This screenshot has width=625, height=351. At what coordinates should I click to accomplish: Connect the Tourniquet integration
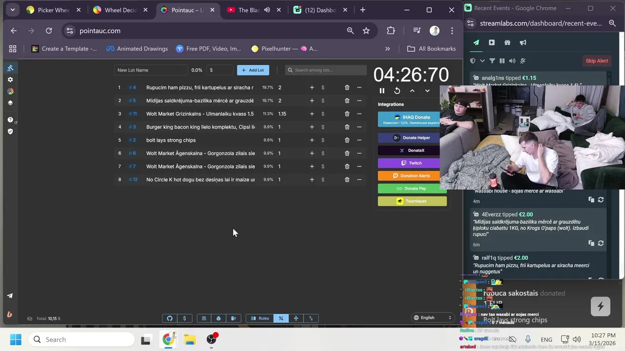[x=412, y=201]
